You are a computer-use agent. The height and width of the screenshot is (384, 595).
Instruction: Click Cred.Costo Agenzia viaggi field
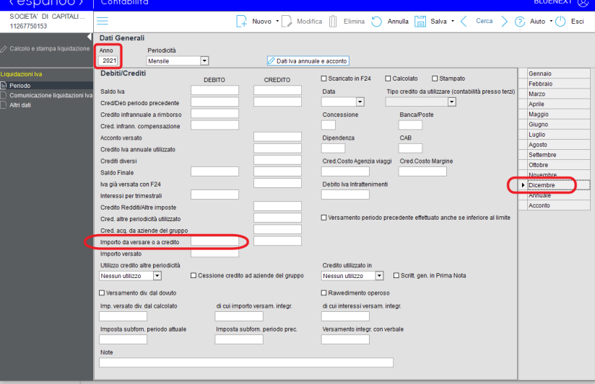(x=345, y=171)
